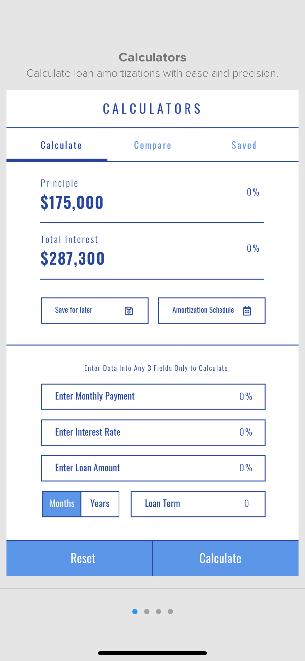Focus the Enter Interest Rate field

(x=153, y=432)
